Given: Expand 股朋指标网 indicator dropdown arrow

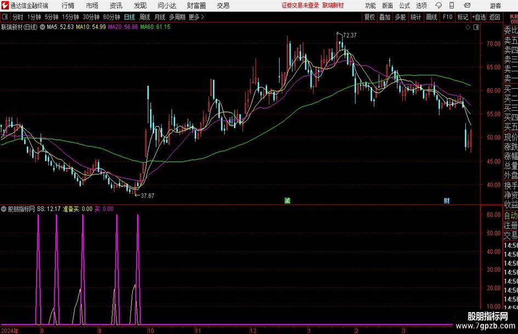Looking at the screenshot, I should 4,209.
